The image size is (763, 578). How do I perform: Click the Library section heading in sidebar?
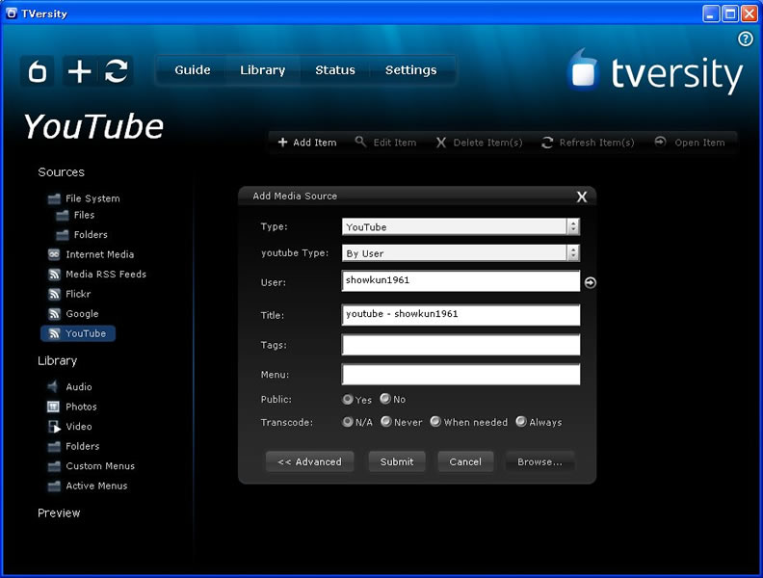[58, 361]
